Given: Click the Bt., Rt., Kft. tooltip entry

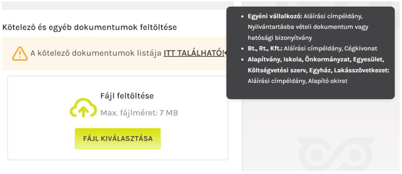Looking at the screenshot, I should [265, 49].
